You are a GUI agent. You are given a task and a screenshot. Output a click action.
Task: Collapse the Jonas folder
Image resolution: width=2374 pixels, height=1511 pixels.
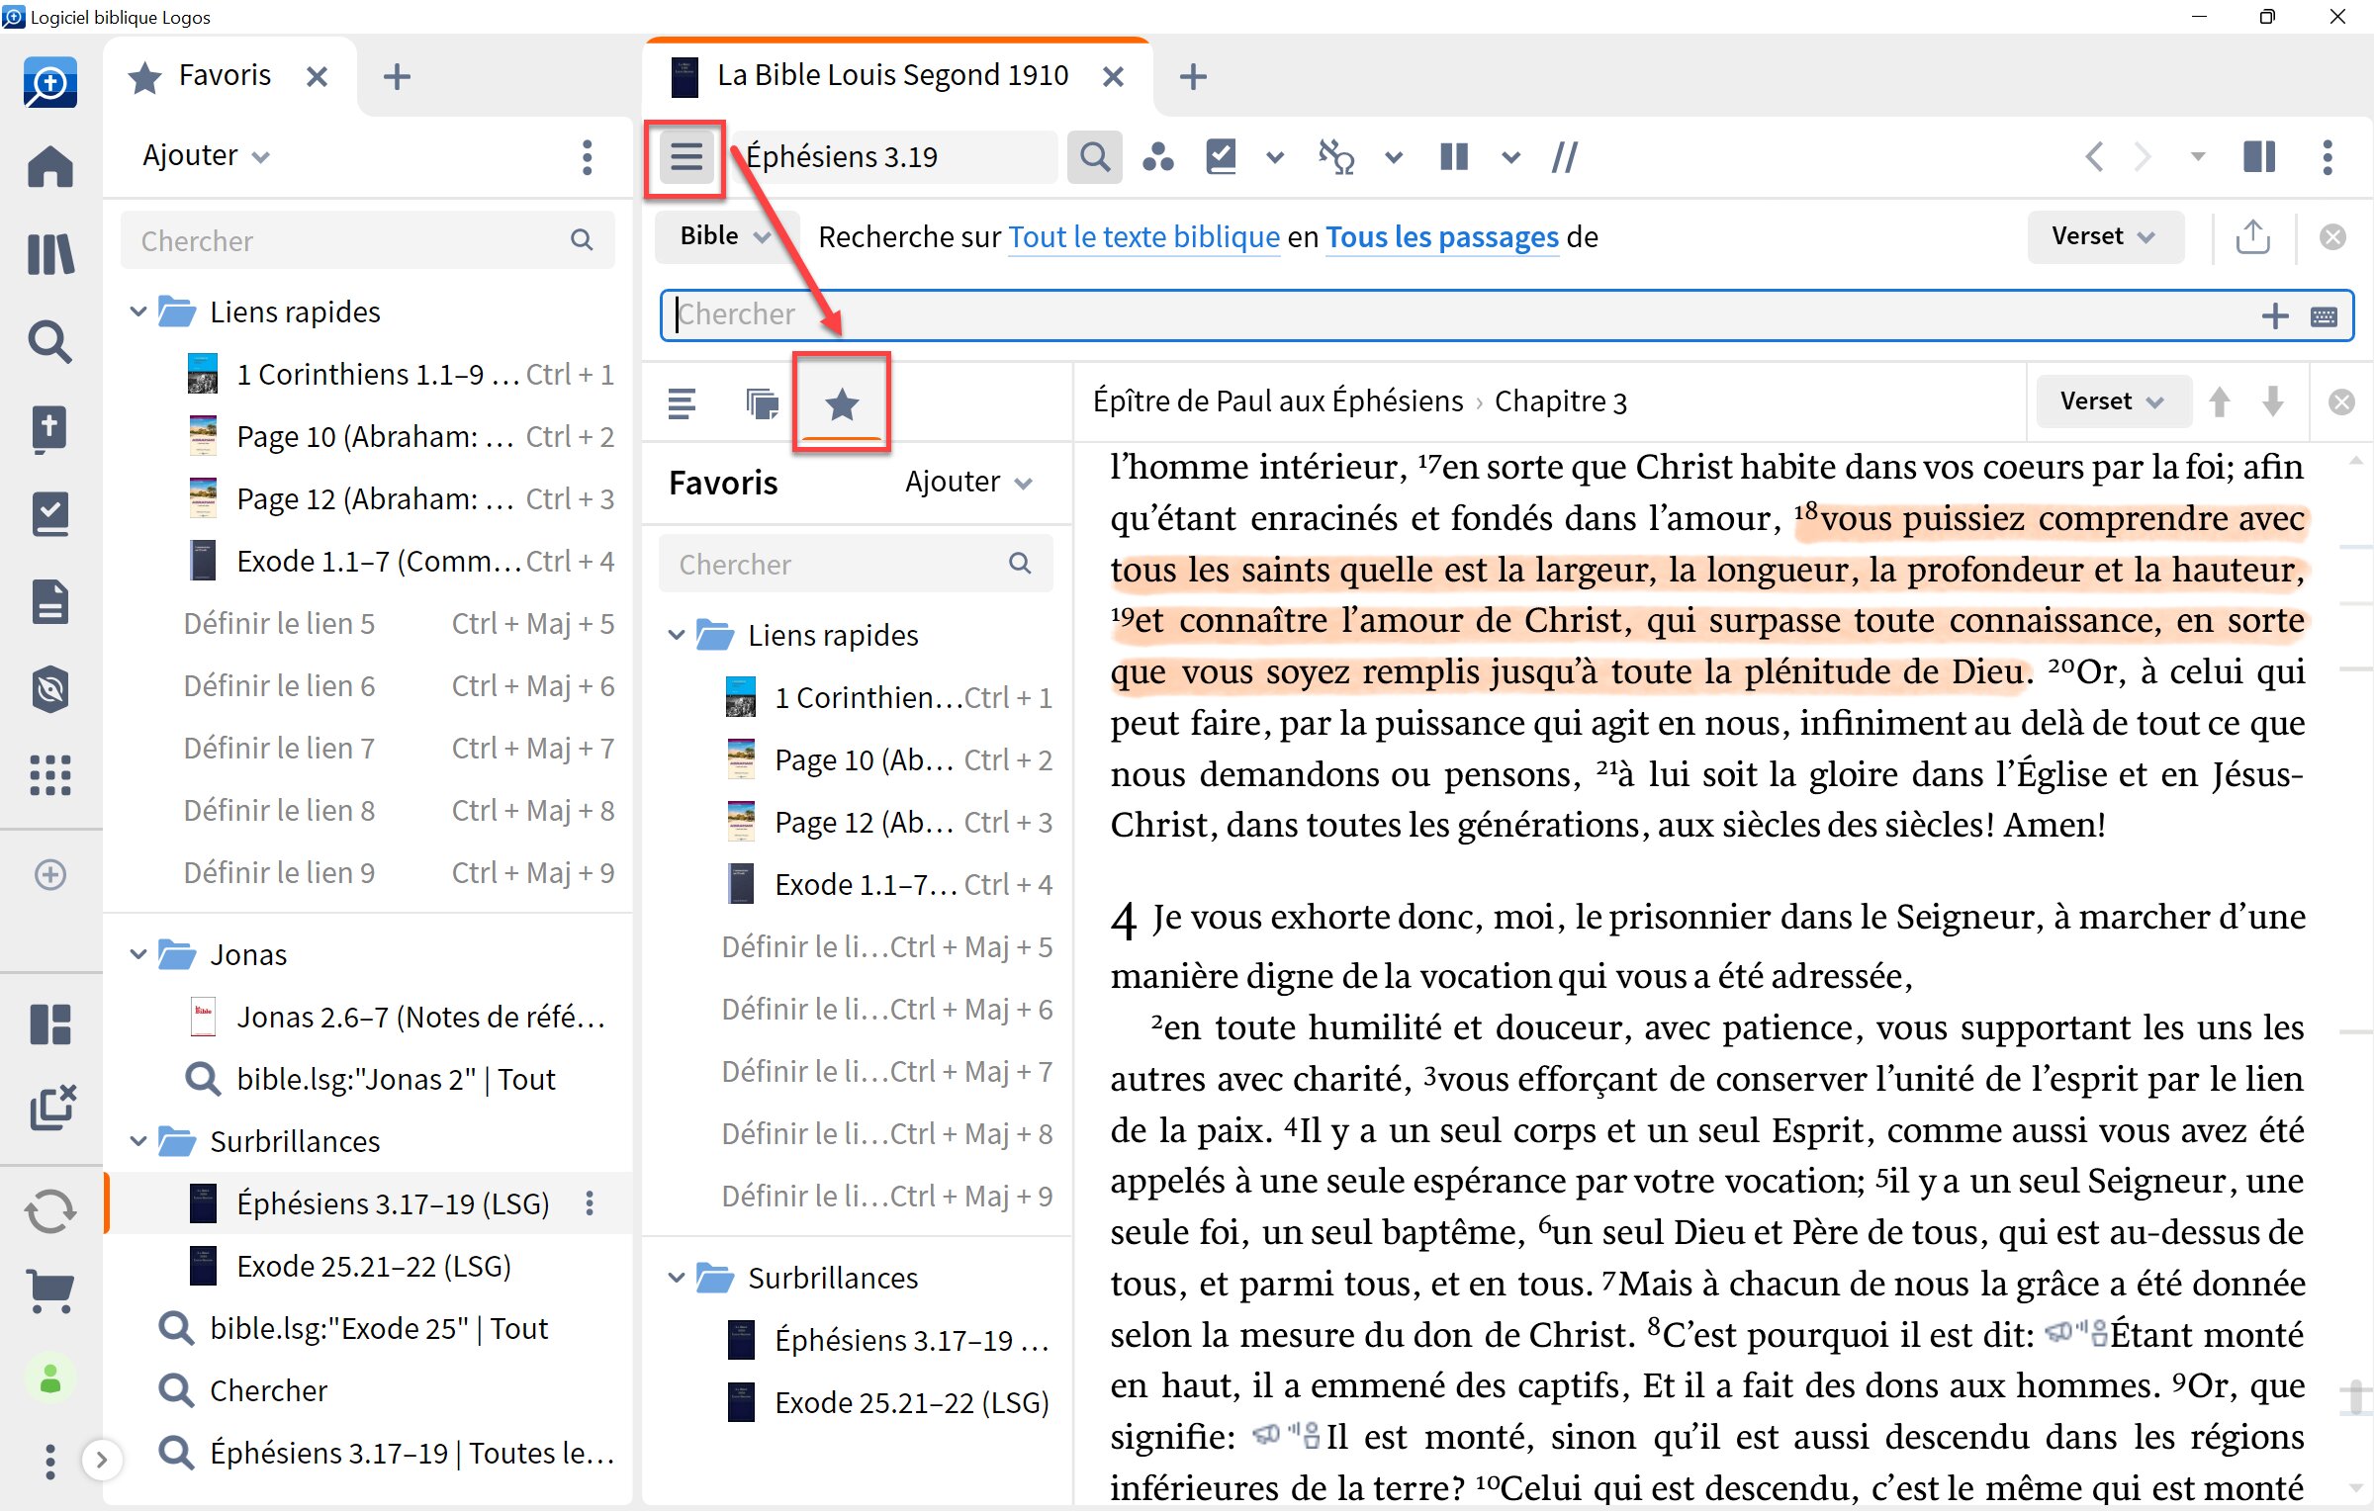click(x=138, y=955)
